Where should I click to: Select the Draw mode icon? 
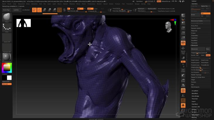(x=39, y=10)
